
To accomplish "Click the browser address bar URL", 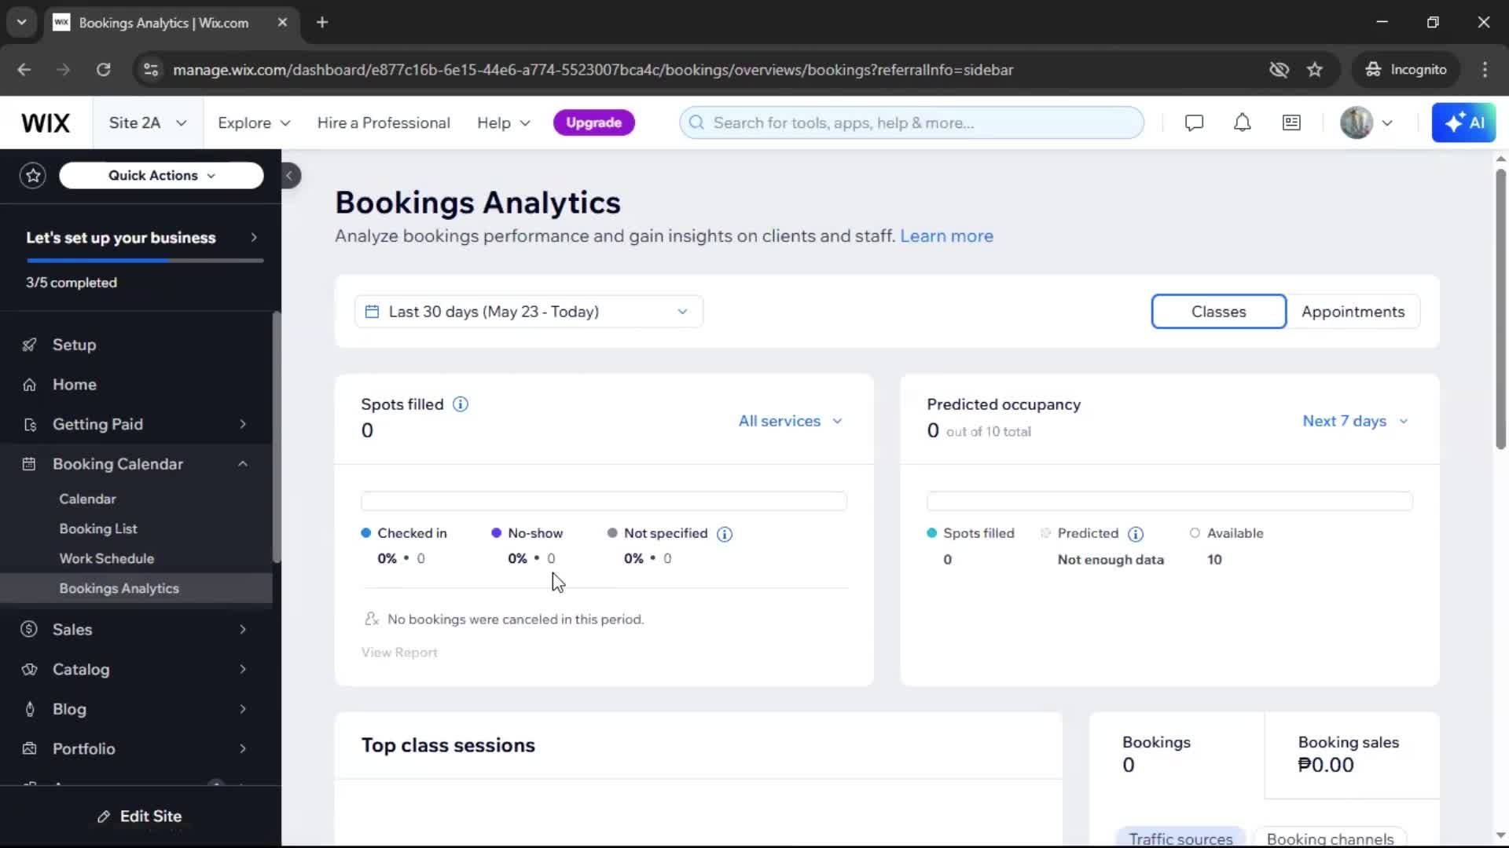I will [593, 70].
